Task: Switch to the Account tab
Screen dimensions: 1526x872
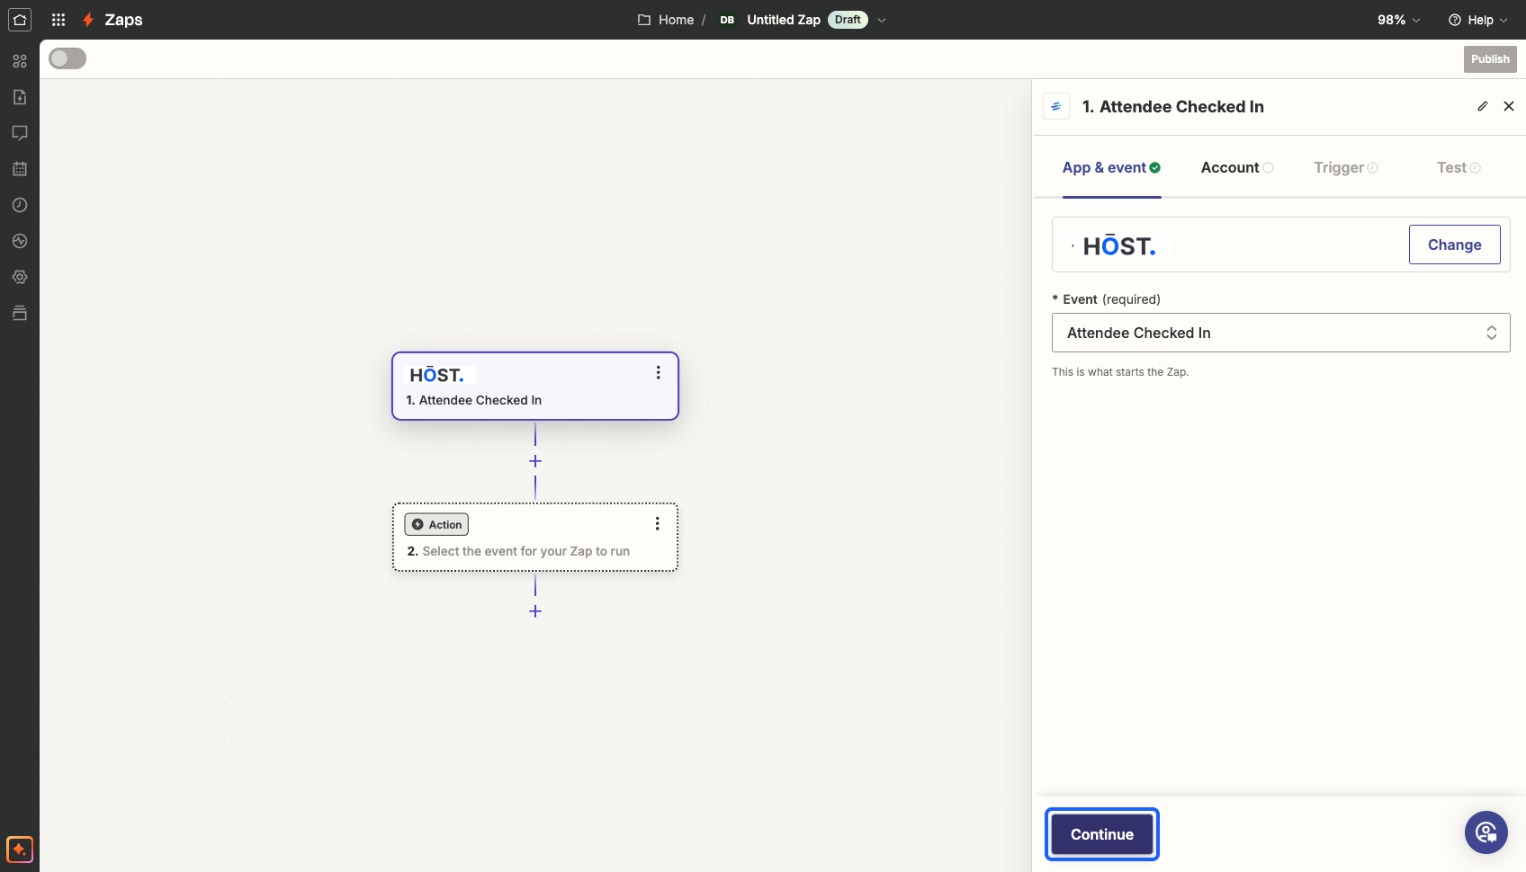Action: (1237, 167)
